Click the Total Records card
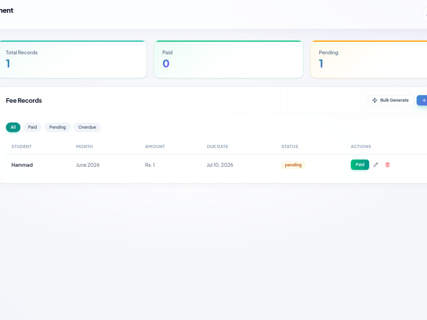The image size is (427, 320). pos(73,59)
